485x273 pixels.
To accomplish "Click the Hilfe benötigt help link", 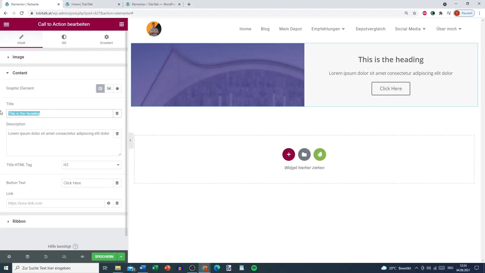I will (x=63, y=246).
